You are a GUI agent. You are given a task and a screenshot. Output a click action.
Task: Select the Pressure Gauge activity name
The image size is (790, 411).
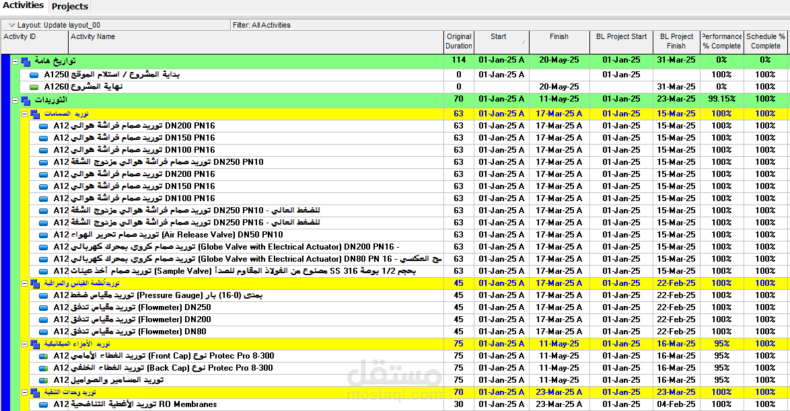coord(166,295)
